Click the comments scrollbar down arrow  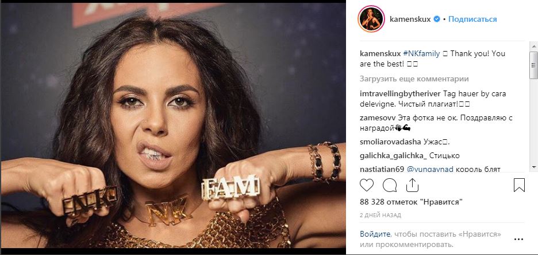533,167
